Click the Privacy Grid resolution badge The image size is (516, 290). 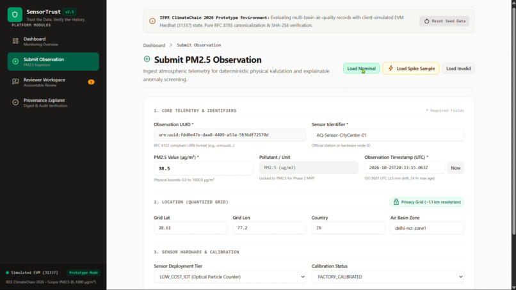(427, 202)
